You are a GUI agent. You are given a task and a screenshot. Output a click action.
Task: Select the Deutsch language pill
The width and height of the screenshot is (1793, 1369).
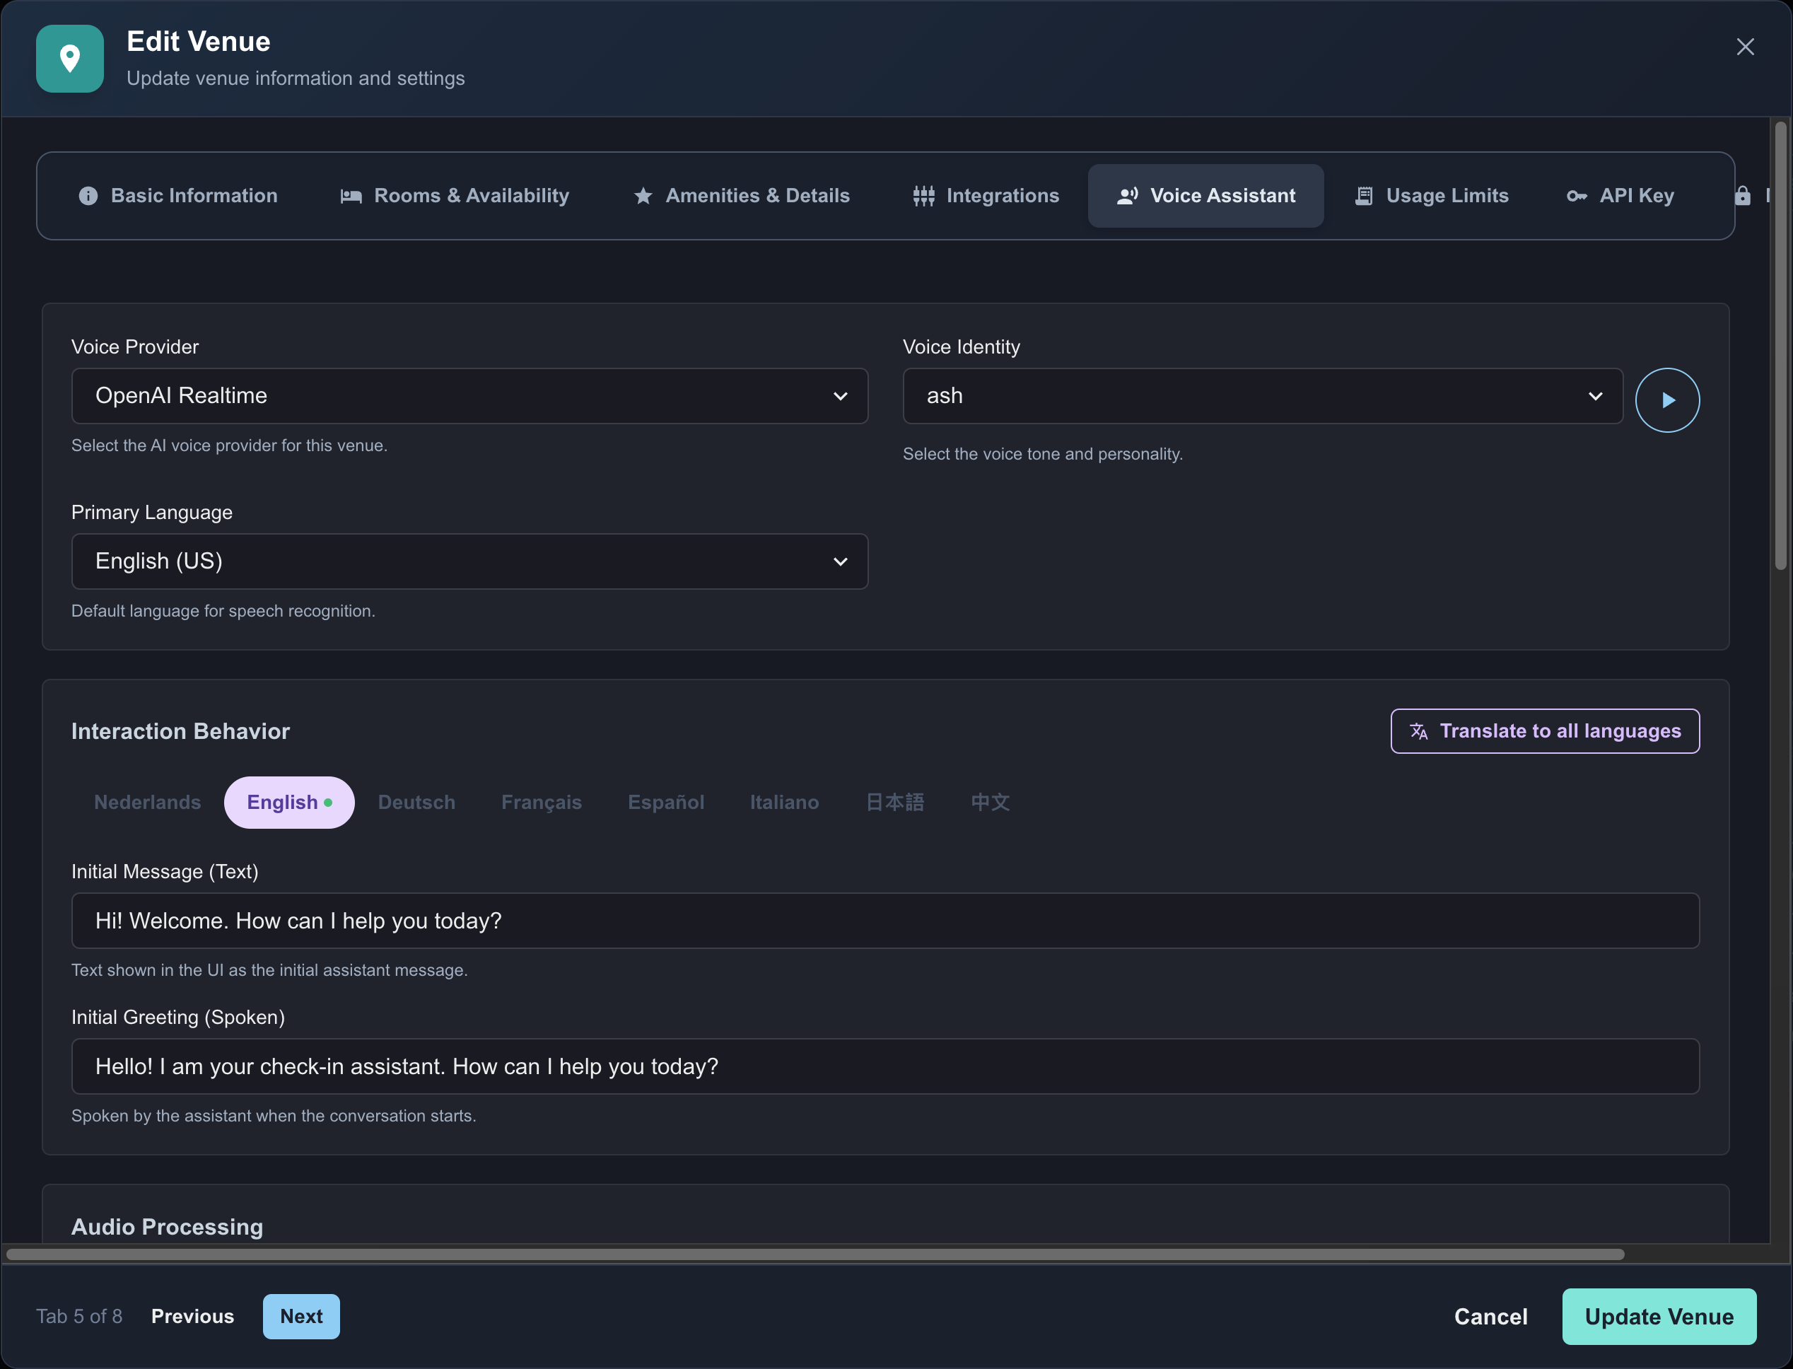pyautogui.click(x=416, y=803)
